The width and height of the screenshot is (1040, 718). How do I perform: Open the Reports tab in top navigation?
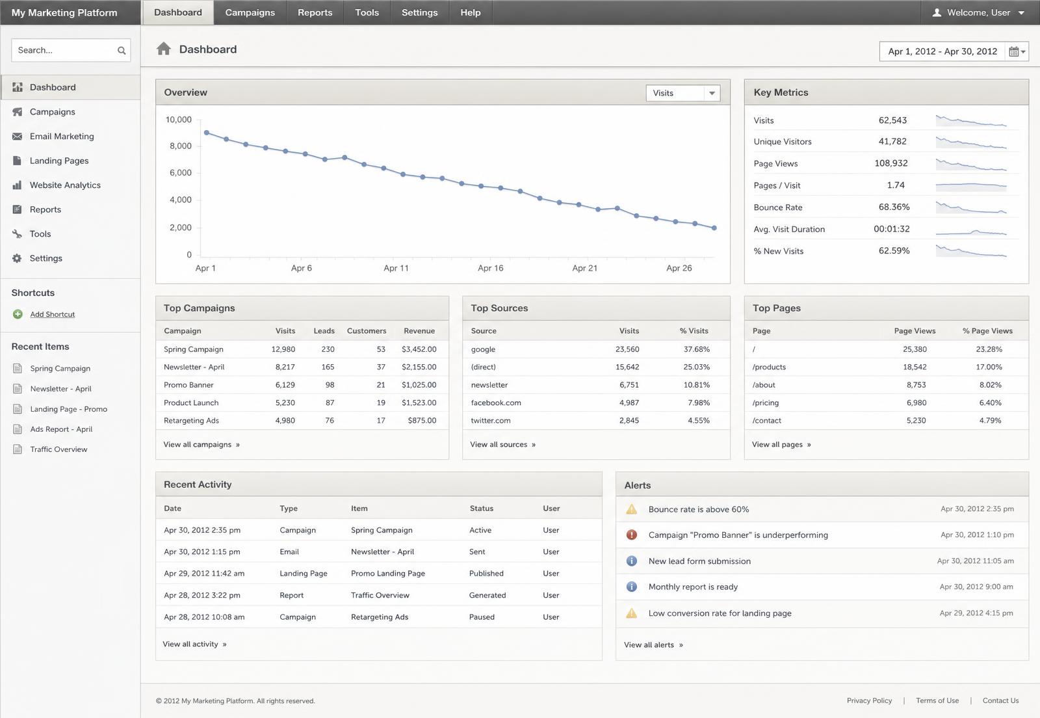[x=315, y=12]
